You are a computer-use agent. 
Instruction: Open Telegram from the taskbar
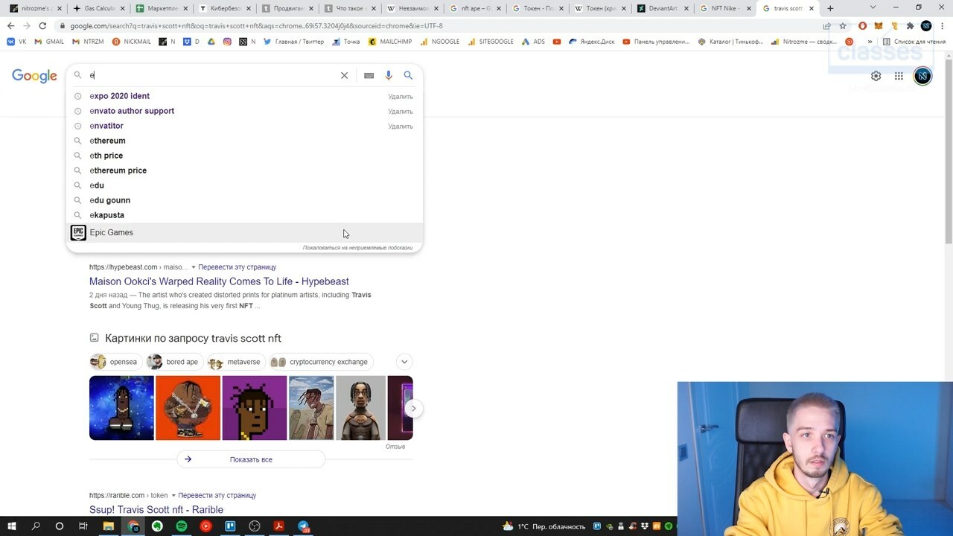pyautogui.click(x=303, y=526)
